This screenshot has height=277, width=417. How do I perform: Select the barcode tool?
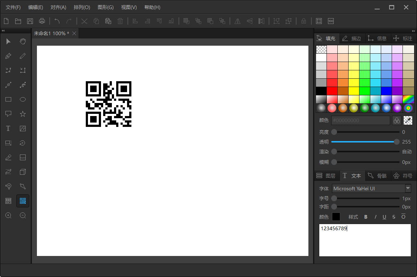(8, 201)
